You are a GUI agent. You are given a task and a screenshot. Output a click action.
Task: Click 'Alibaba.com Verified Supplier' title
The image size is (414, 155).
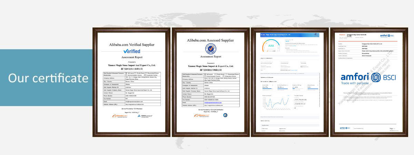coord(132,44)
